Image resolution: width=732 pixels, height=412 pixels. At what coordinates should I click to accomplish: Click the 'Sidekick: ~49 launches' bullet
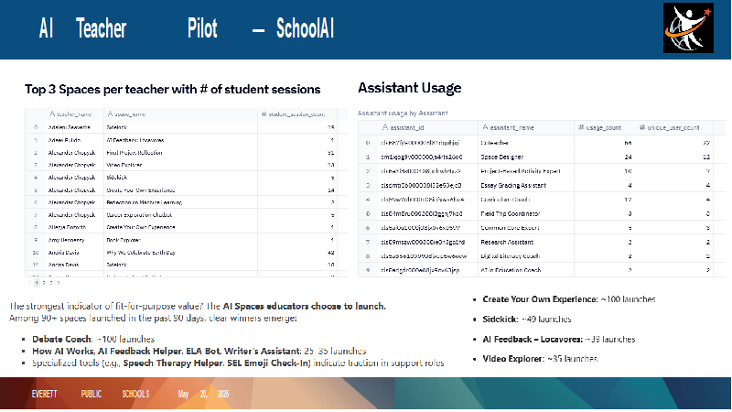(527, 319)
